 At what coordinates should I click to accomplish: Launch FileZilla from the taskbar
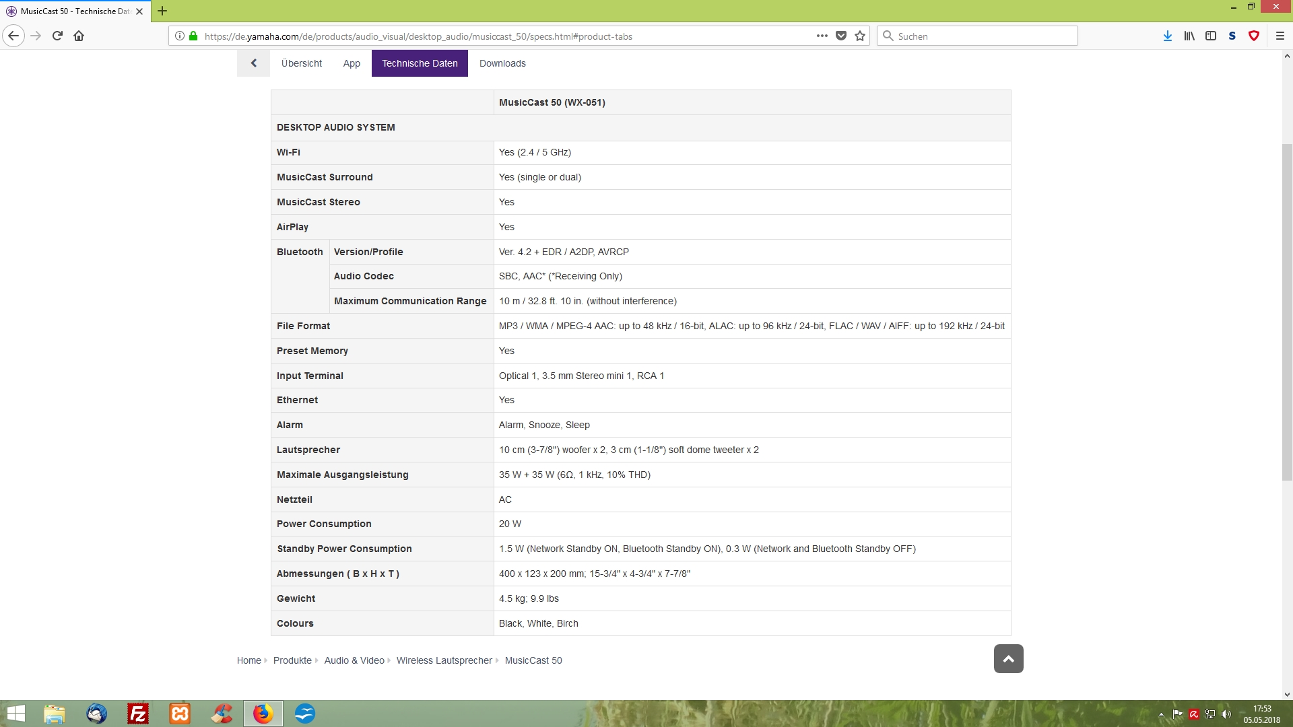(x=138, y=714)
